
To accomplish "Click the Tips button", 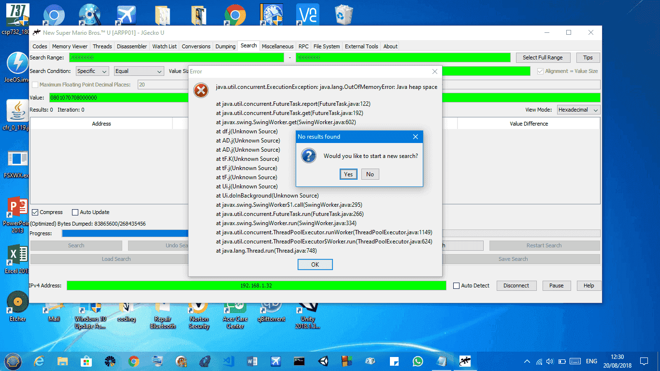I will [x=588, y=57].
